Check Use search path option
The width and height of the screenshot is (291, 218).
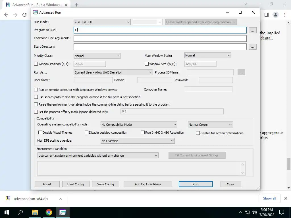(36, 97)
